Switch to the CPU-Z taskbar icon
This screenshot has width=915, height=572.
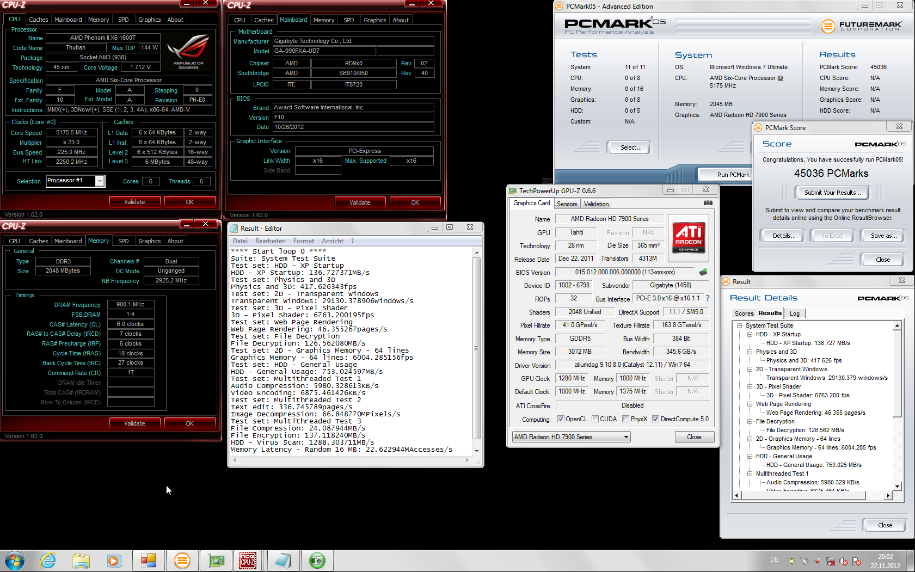pyautogui.click(x=248, y=561)
